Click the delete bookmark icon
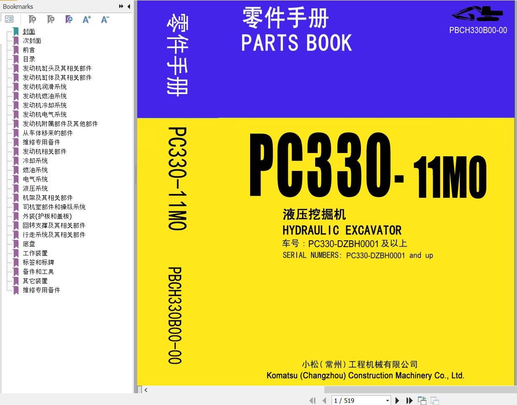The image size is (517, 405). coord(32,19)
